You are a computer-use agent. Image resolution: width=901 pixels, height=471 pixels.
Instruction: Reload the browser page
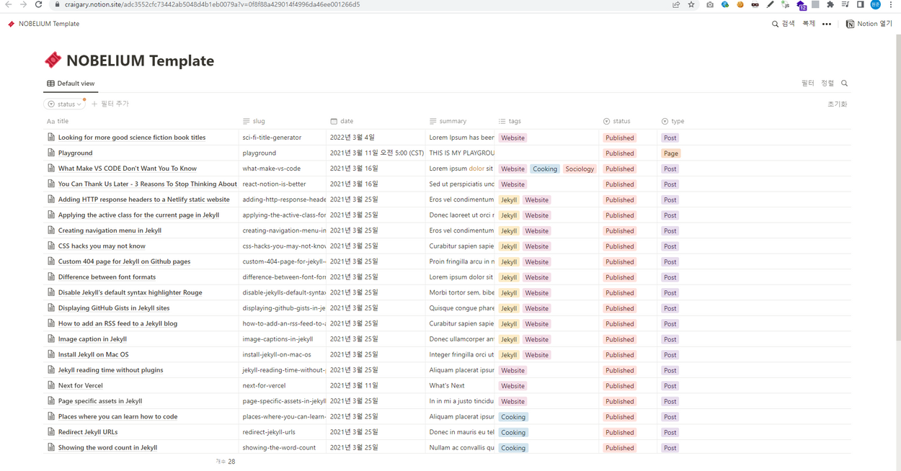[x=38, y=4]
